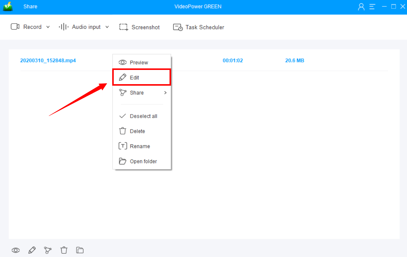Open the file 20200310_152848.mp4
The image size is (407, 257).
[x=48, y=61]
